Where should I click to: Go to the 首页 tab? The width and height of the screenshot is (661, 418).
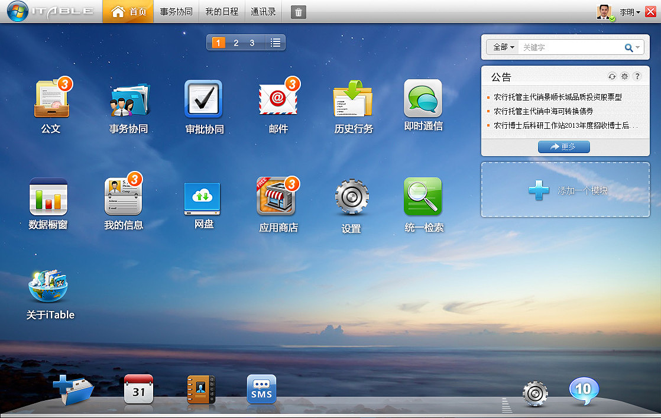tap(128, 11)
